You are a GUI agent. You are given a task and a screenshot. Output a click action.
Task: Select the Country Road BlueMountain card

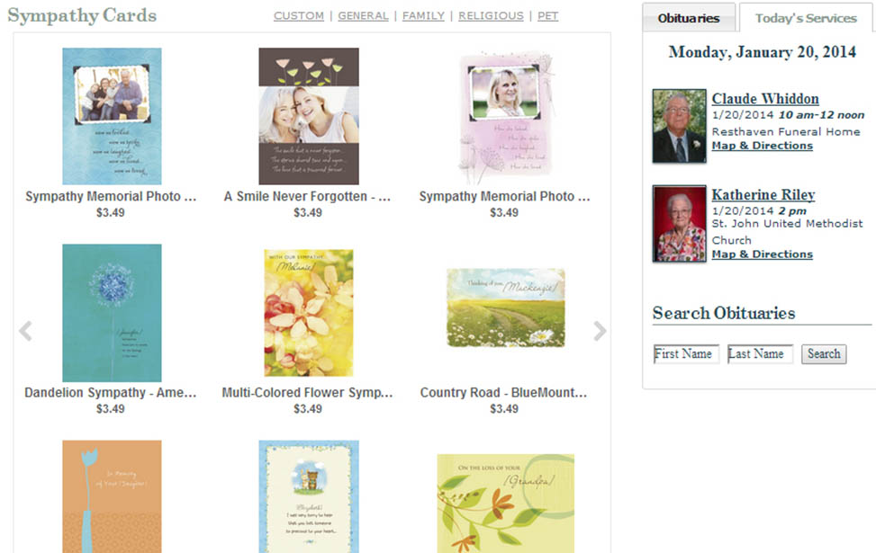506,308
